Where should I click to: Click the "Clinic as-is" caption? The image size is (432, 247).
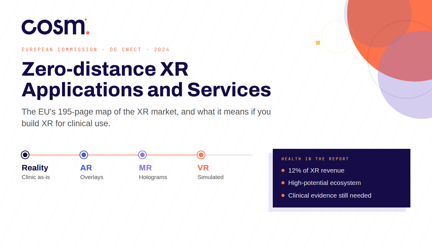tap(36, 177)
